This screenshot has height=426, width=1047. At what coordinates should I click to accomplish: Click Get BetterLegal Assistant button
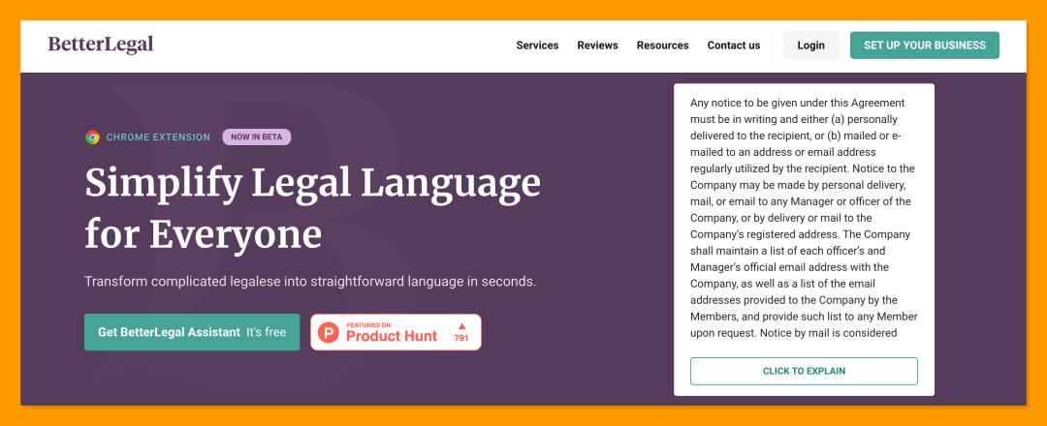click(x=192, y=332)
